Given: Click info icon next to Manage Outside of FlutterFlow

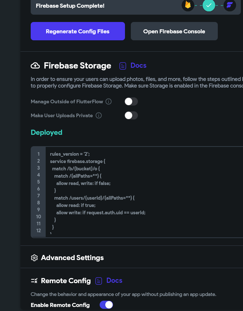Looking at the screenshot, I should coord(109,101).
